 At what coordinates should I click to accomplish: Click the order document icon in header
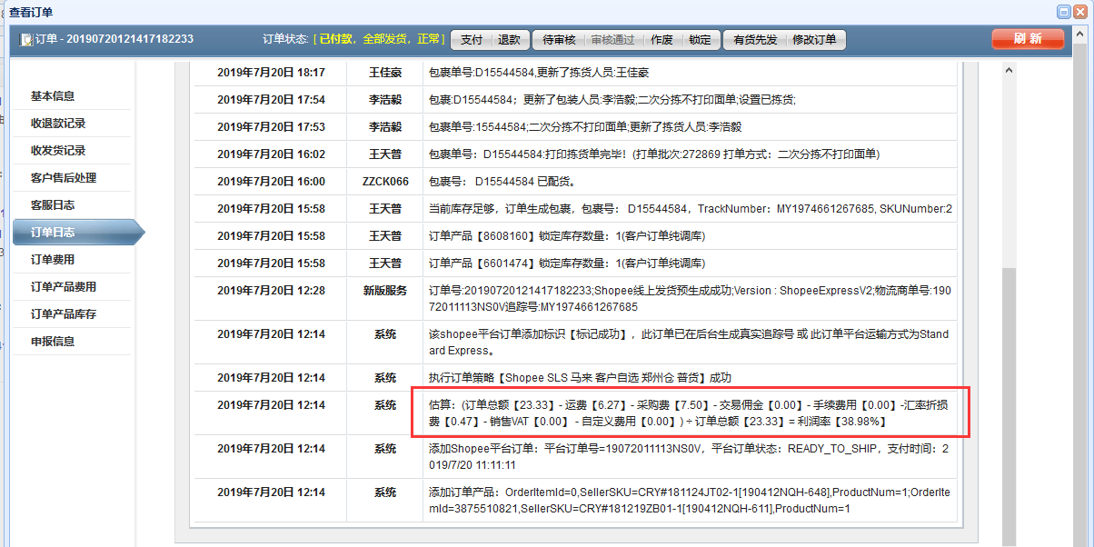[x=26, y=40]
